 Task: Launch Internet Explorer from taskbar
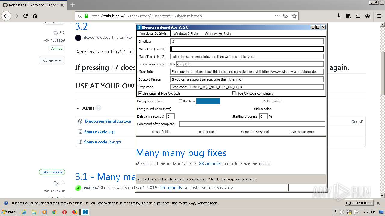(24, 212)
